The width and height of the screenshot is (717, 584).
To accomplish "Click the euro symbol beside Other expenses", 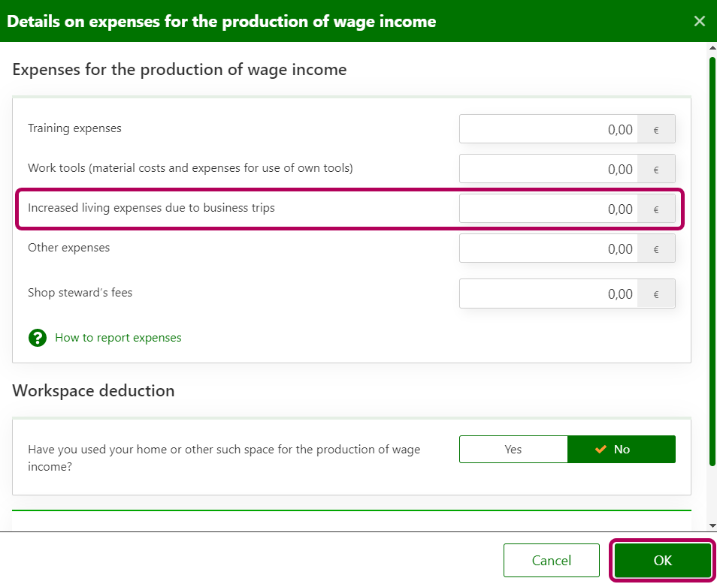I will pos(656,248).
